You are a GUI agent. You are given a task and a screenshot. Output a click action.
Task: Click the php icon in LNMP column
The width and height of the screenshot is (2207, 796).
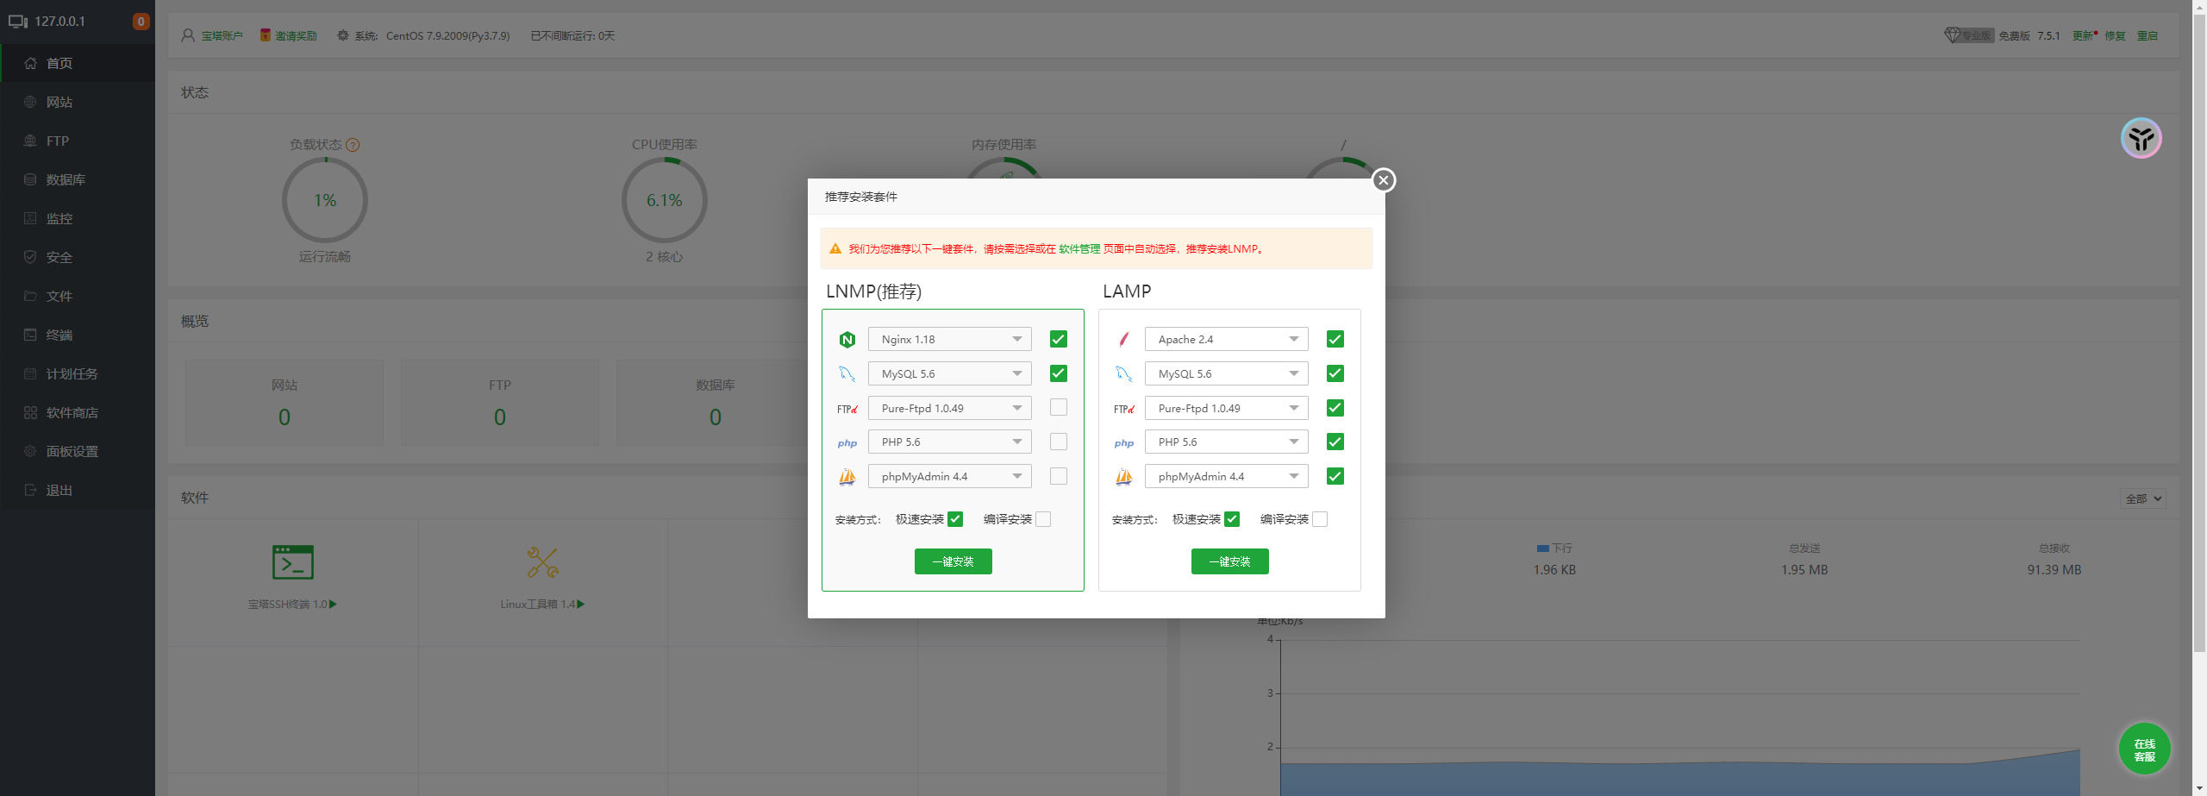tap(847, 443)
